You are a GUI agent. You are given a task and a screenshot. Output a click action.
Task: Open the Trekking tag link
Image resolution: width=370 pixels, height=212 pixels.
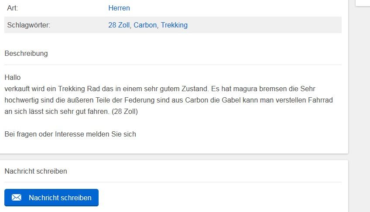coord(174,25)
